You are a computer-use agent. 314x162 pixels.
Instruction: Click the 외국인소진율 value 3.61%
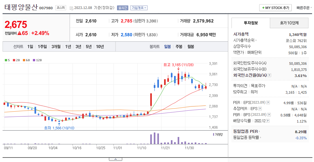coord(300,76)
